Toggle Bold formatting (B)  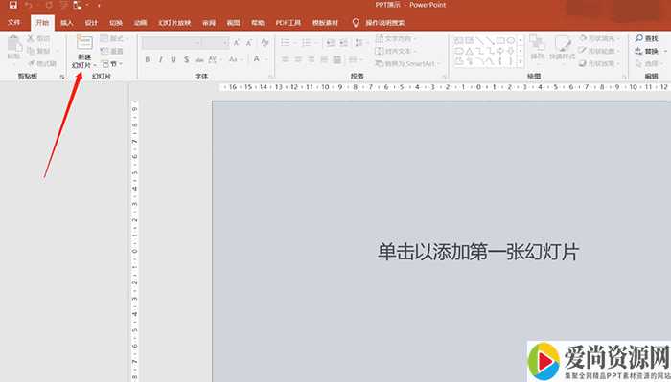point(148,59)
